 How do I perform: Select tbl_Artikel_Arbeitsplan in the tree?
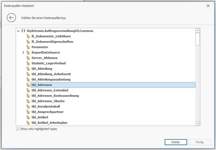pyautogui.click(x=49, y=123)
